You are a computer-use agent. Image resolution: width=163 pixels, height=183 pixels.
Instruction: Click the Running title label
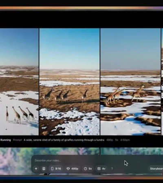pos(5,140)
